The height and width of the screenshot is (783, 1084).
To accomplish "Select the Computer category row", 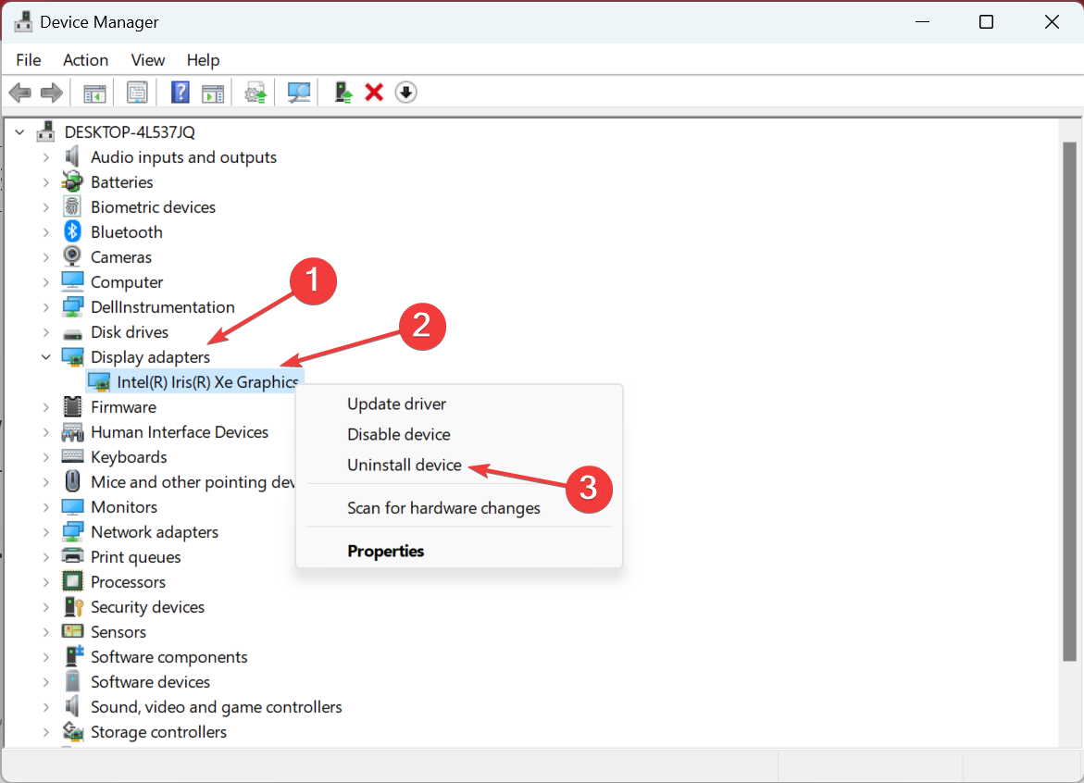I will [x=127, y=282].
